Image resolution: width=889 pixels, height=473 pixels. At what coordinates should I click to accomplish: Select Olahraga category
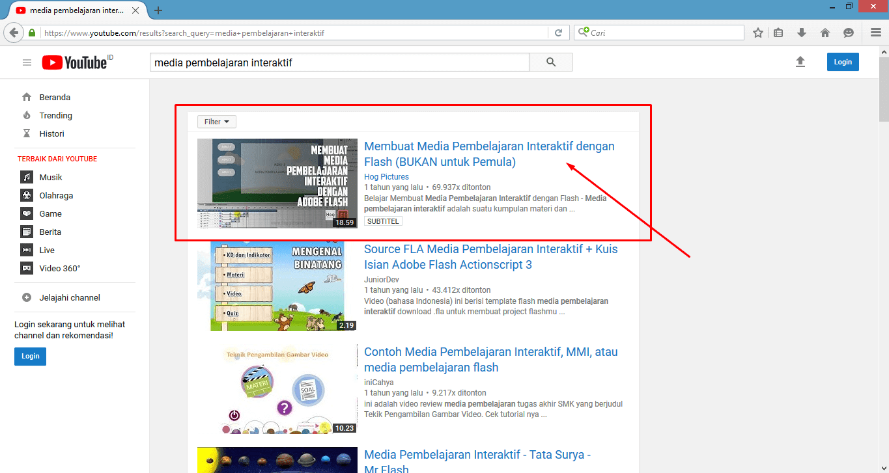tap(56, 195)
